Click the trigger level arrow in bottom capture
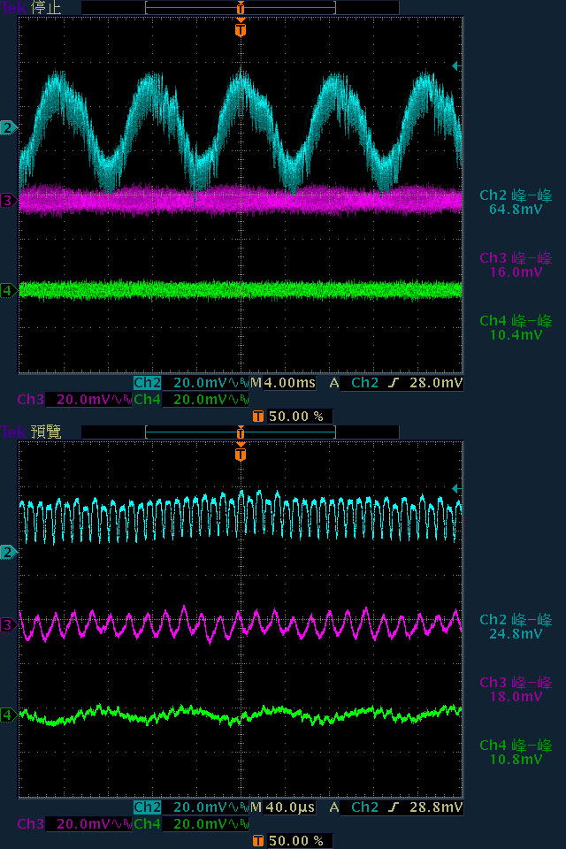The height and width of the screenshot is (849, 566). click(456, 488)
